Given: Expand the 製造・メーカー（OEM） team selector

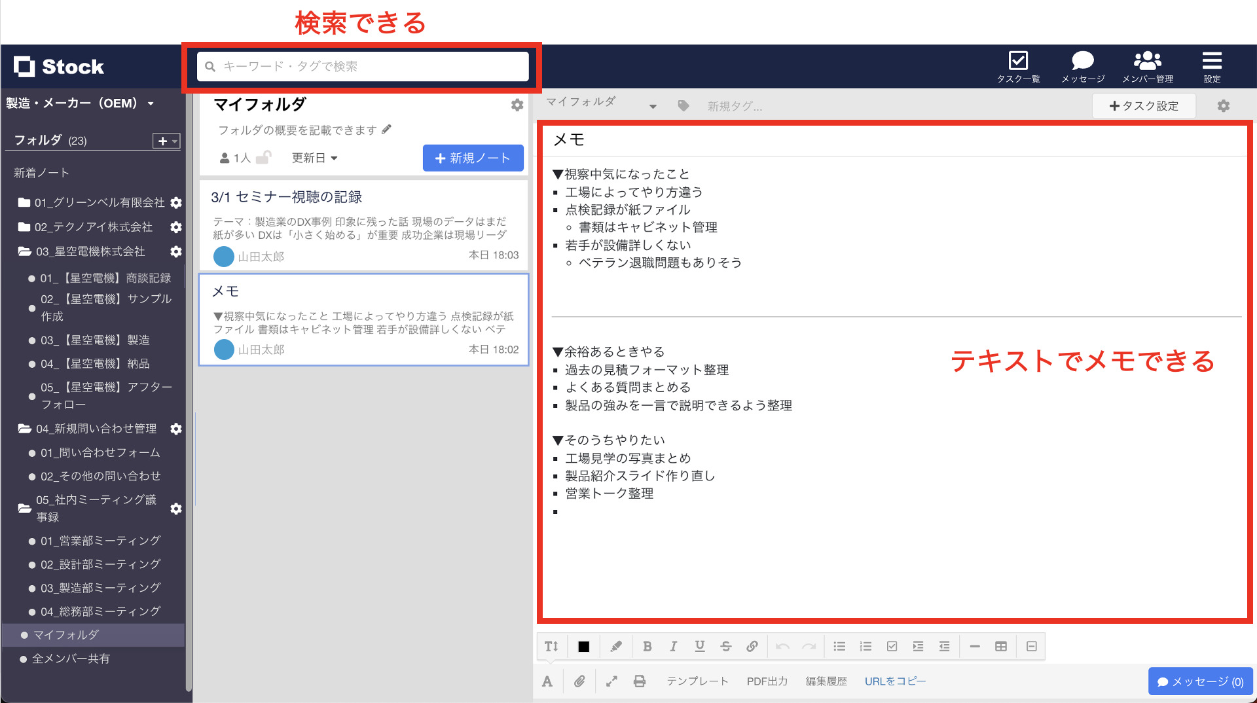Looking at the screenshot, I should [79, 103].
